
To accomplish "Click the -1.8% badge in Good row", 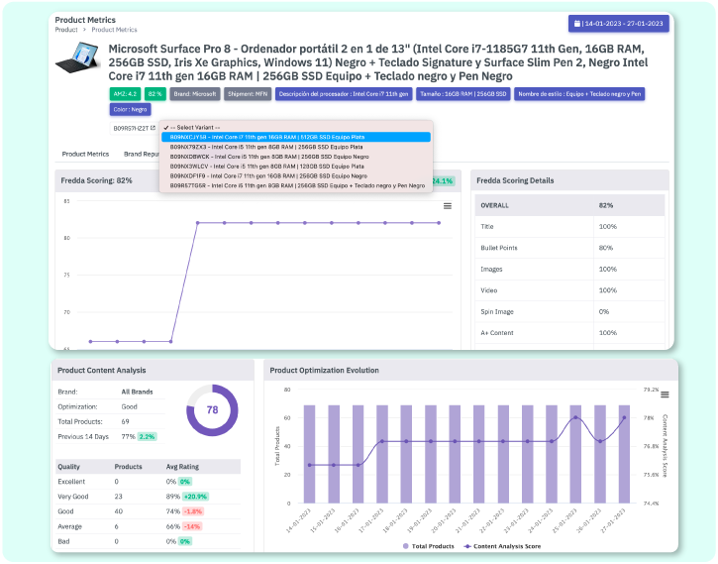I will (x=193, y=511).
